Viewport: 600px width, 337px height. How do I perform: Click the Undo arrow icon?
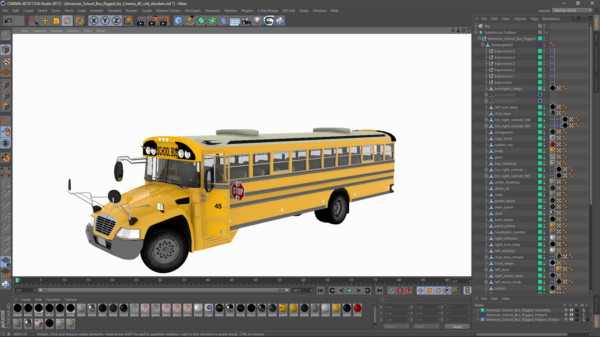click(8, 21)
